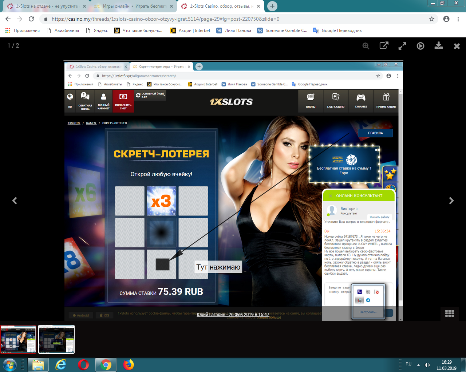The height and width of the screenshot is (372, 466).
Task: Open the lightbox image in a new window
Action: 384,46
